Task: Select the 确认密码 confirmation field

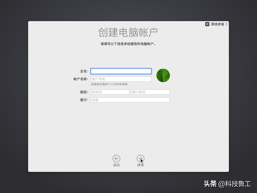Action: click(x=150, y=92)
